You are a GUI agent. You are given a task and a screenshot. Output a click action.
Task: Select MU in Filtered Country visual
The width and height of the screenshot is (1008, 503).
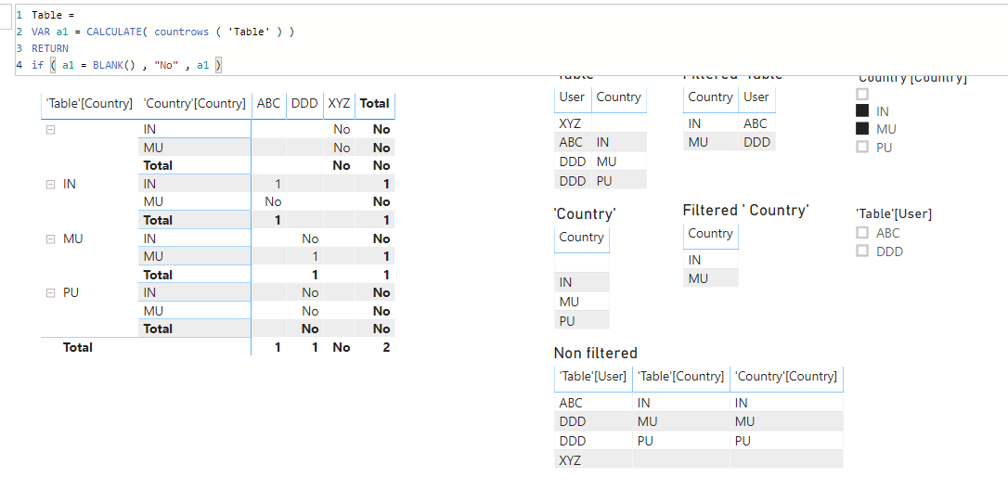click(x=710, y=278)
